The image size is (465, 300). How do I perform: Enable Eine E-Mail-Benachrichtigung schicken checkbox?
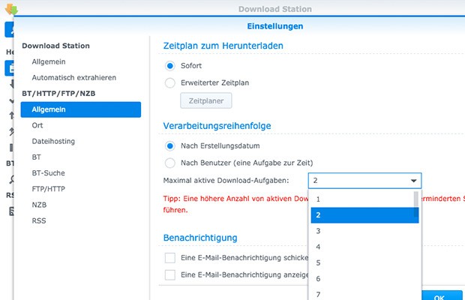coord(170,257)
